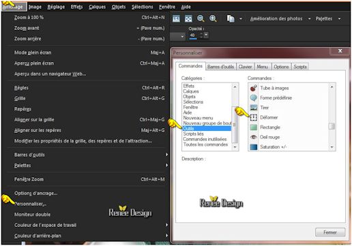Image resolution: width=352 pixels, height=246 pixels.
Task: Click the fit-to-window toolbar icon
Action: coord(188,18)
